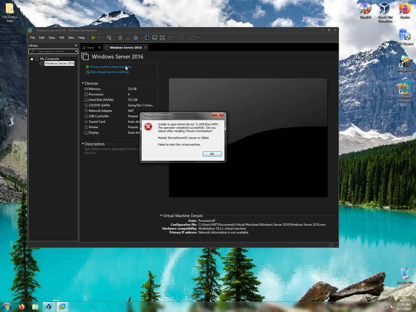Click the Revert to snapshot toolbar icon

pos(128,38)
